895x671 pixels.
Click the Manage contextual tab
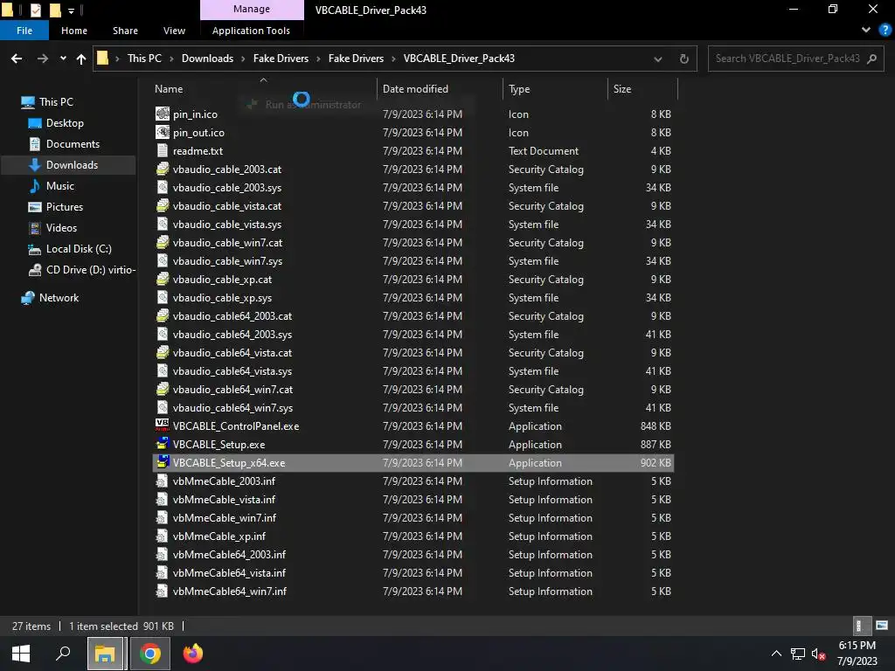[252, 9]
